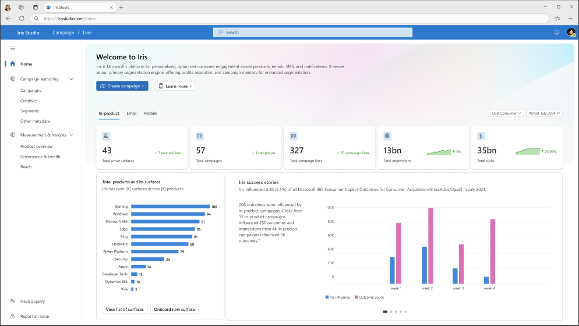Click the Outcome count pink legend swatch
Screen dimensions: 579x326
pyautogui.click(x=356, y=297)
